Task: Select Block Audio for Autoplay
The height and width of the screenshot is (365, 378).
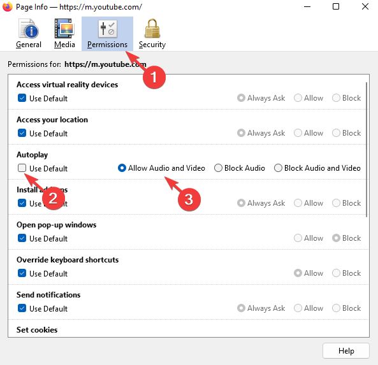Action: click(218, 168)
